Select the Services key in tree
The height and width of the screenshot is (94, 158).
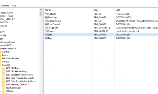6,65
